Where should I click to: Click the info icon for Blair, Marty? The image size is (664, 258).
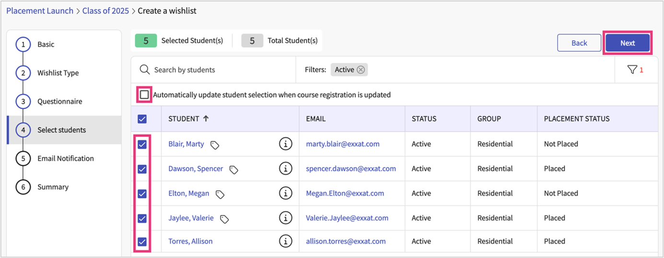coord(286,144)
